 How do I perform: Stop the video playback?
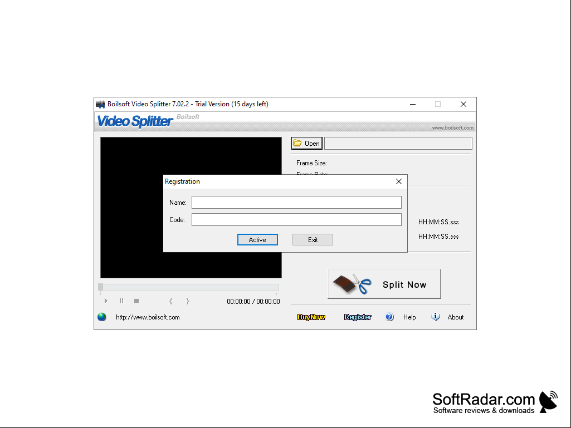point(136,301)
